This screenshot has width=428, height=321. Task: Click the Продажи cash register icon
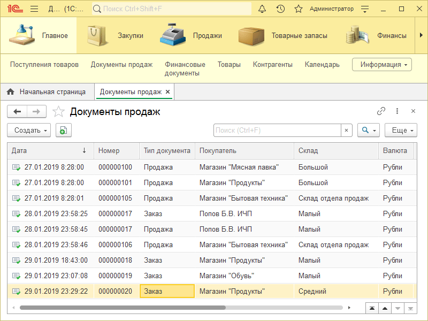tap(172, 35)
